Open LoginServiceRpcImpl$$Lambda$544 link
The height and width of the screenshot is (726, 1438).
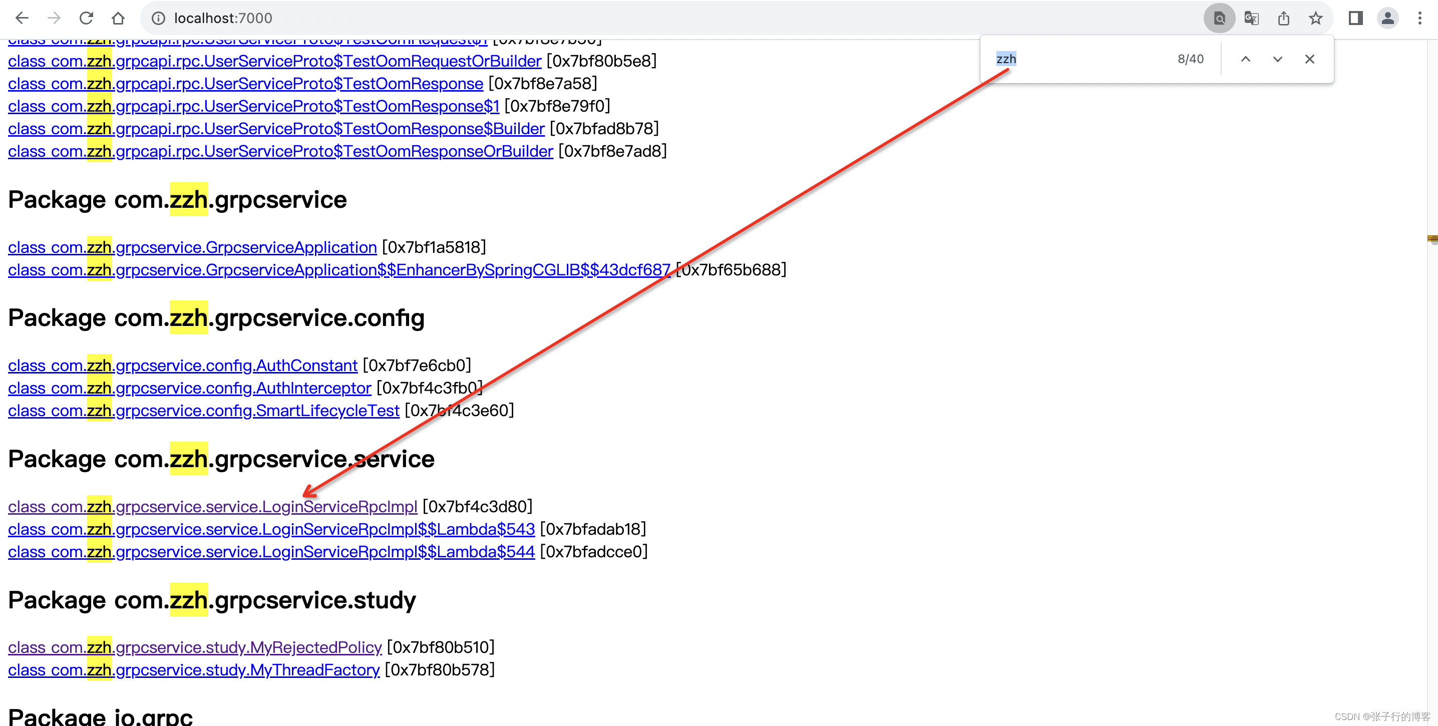tap(271, 552)
